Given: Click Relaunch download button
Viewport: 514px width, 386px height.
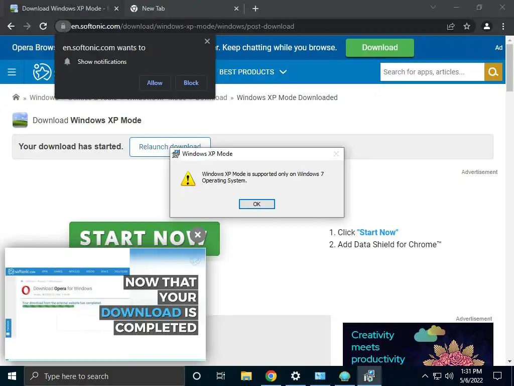Looking at the screenshot, I should click(x=170, y=147).
